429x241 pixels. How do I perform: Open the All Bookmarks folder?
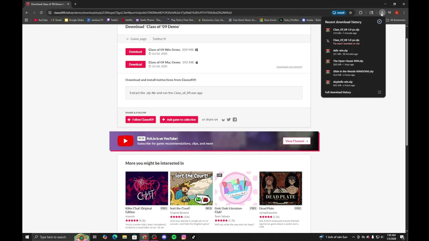[396, 20]
